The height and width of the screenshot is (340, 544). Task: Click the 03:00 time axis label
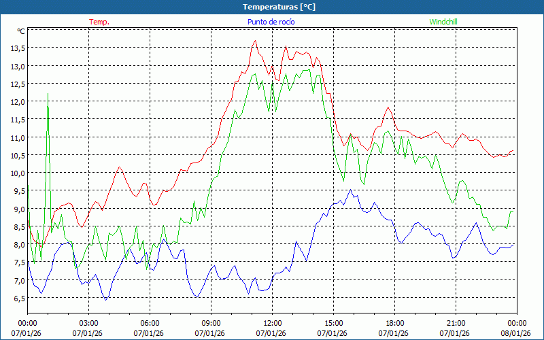[x=88, y=323]
